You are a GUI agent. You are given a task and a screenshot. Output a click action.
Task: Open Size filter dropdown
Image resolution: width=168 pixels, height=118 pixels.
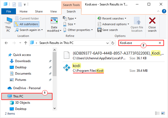69,24
